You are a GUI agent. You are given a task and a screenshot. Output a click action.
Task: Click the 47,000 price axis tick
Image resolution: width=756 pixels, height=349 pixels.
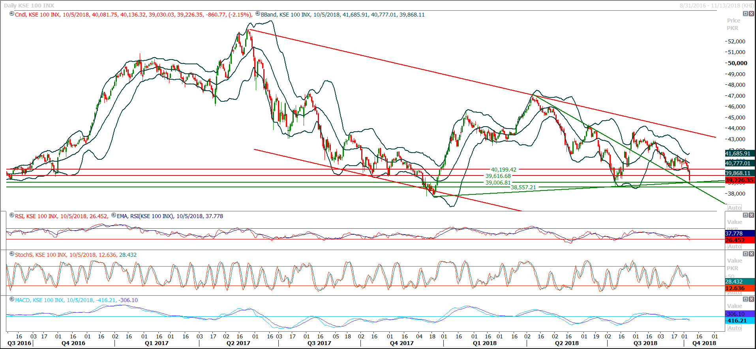point(737,96)
